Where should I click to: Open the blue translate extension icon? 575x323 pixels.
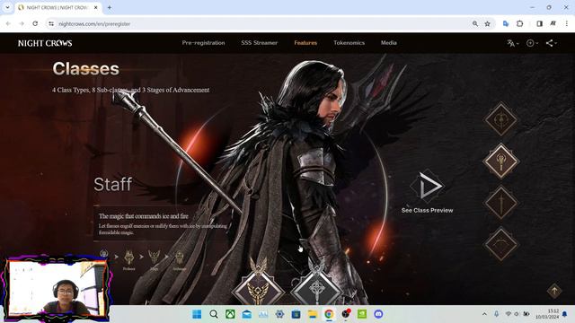[x=506, y=24]
